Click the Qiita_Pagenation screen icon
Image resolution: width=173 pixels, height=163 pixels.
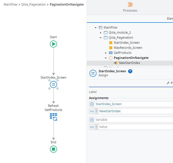coord(106,38)
